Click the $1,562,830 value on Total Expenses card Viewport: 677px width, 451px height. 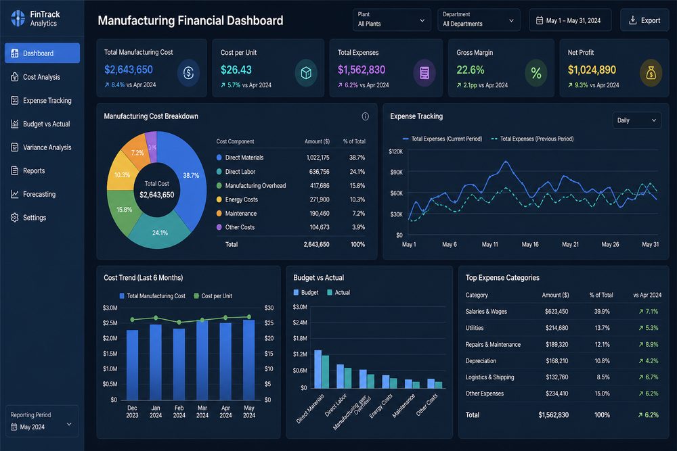362,70
